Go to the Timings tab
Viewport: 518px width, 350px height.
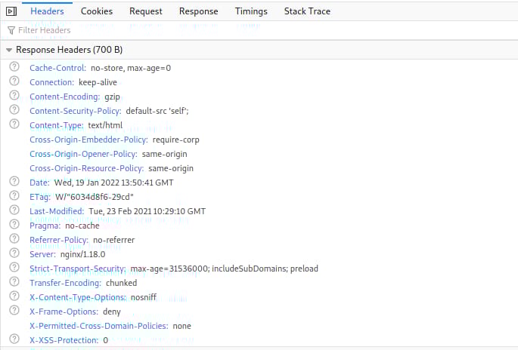[x=251, y=11]
